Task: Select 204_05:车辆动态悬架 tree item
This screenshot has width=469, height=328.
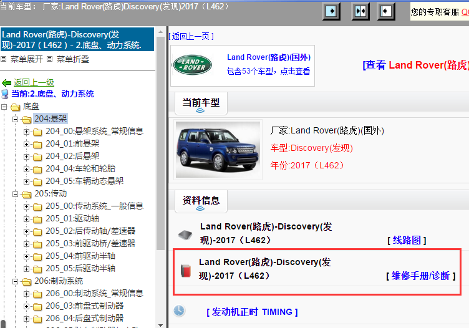Action: (x=85, y=181)
